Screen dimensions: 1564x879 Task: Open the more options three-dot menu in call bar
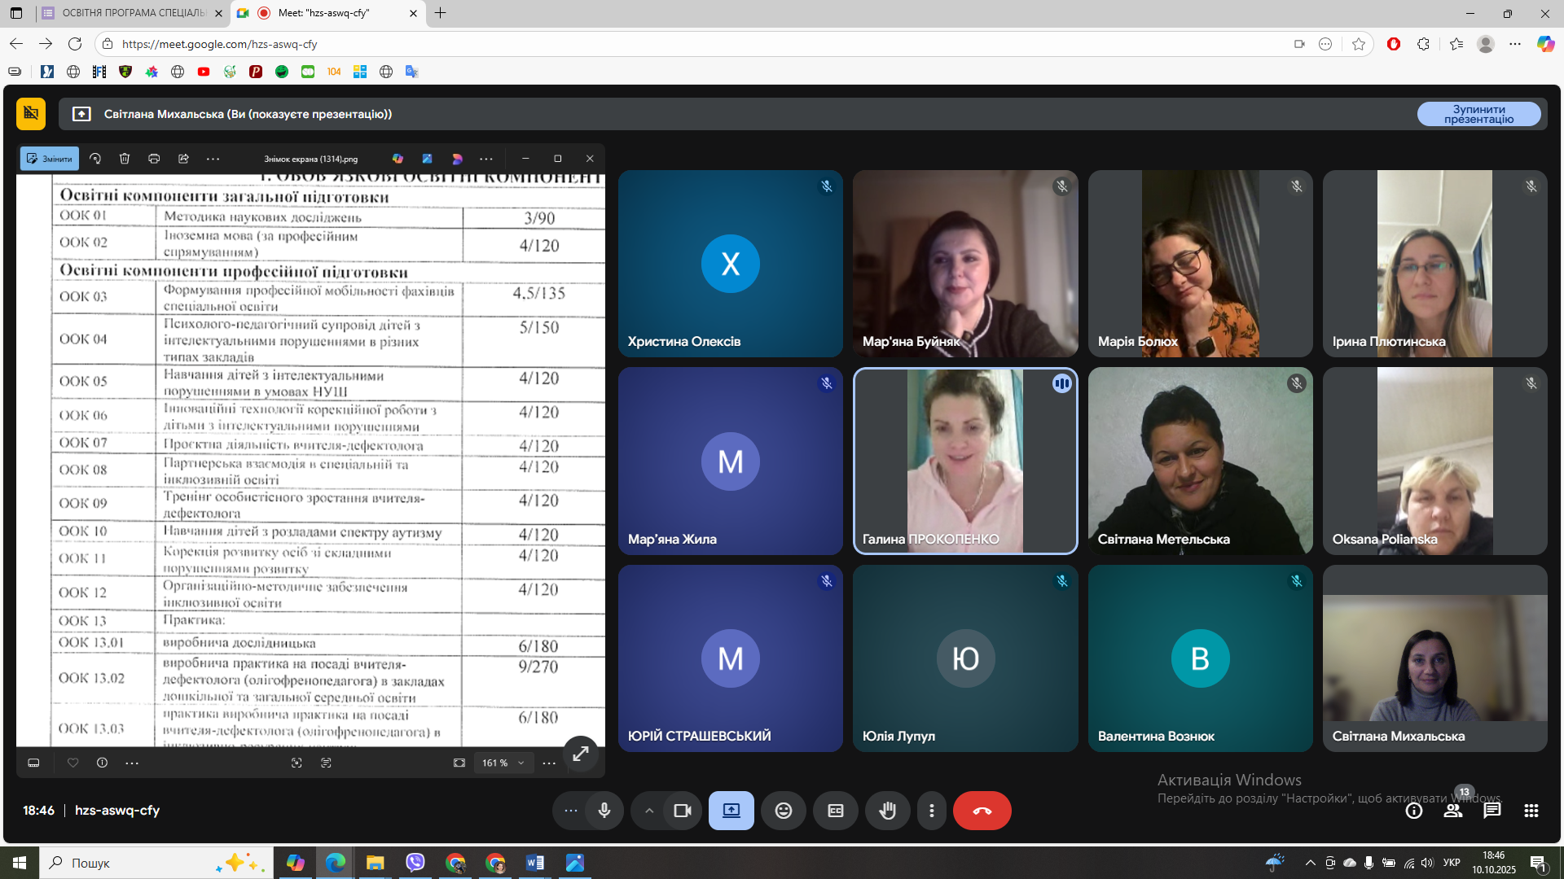click(x=932, y=811)
